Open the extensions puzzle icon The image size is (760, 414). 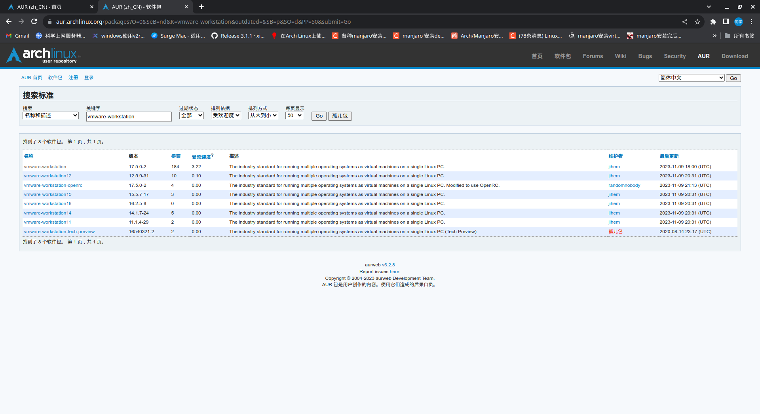pyautogui.click(x=713, y=22)
